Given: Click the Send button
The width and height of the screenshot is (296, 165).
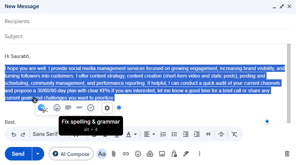Looking at the screenshot, I should pyautogui.click(x=18, y=154).
